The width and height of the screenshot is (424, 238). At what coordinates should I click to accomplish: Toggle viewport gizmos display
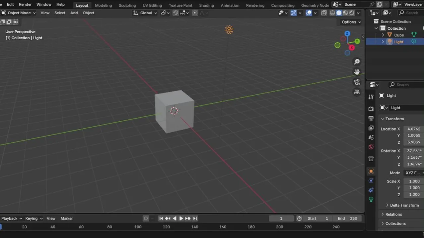(293, 13)
